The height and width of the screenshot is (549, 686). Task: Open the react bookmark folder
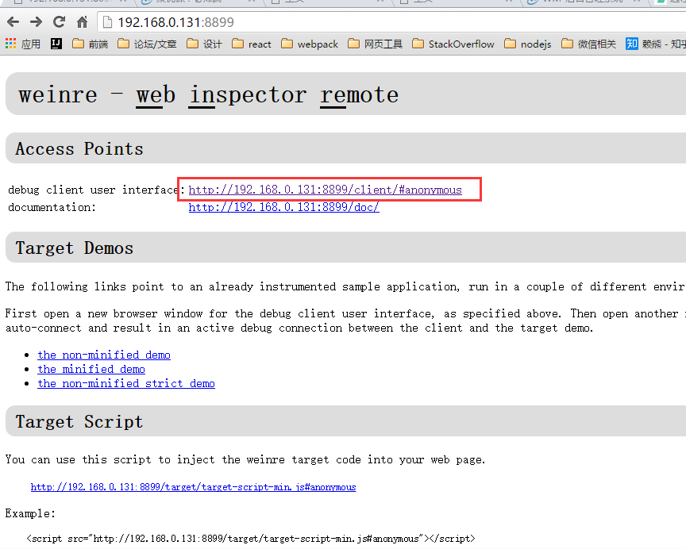[252, 44]
